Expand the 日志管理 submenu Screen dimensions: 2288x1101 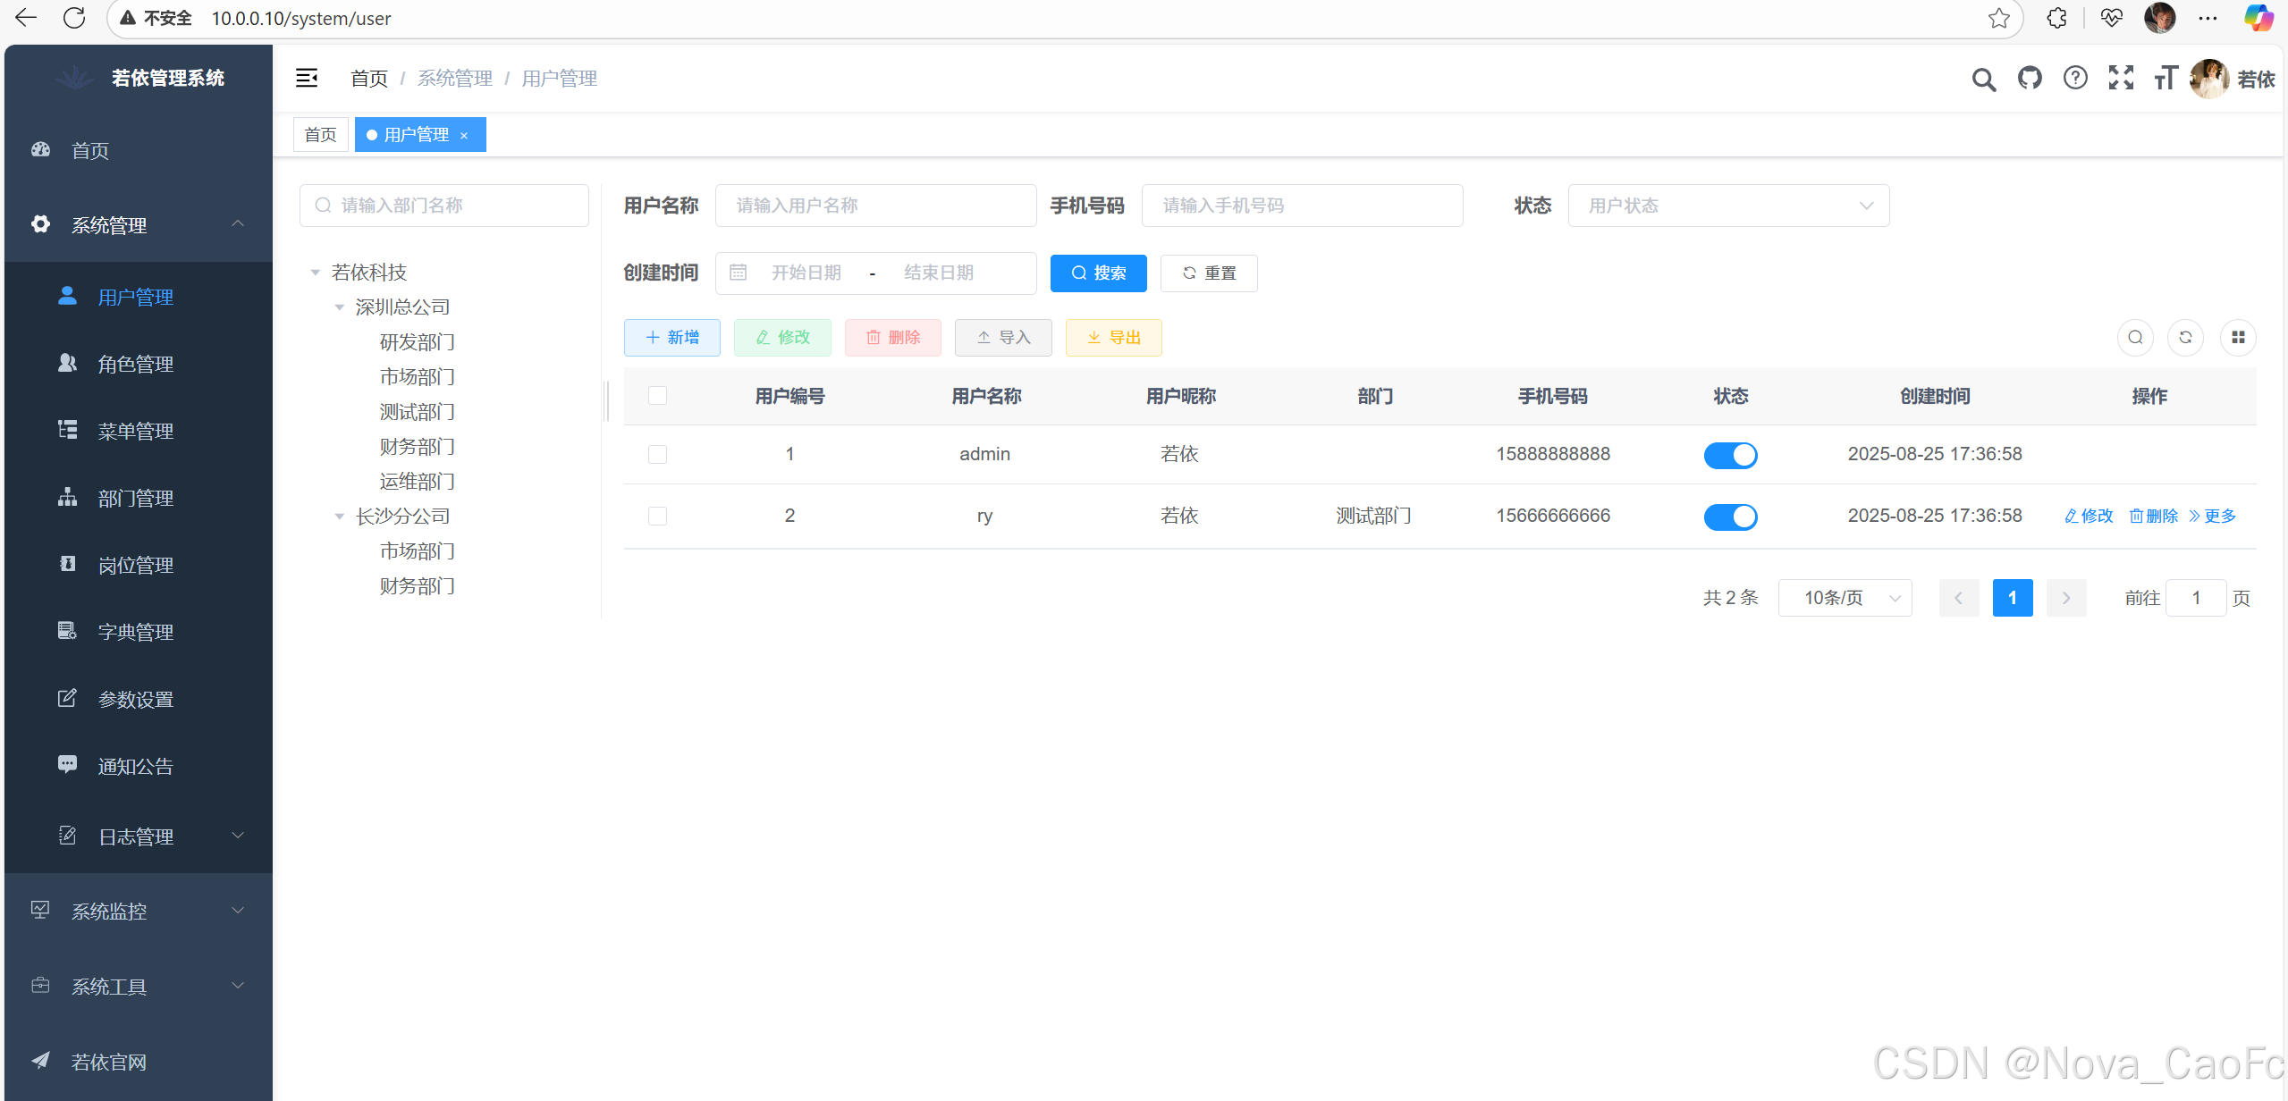(x=139, y=836)
